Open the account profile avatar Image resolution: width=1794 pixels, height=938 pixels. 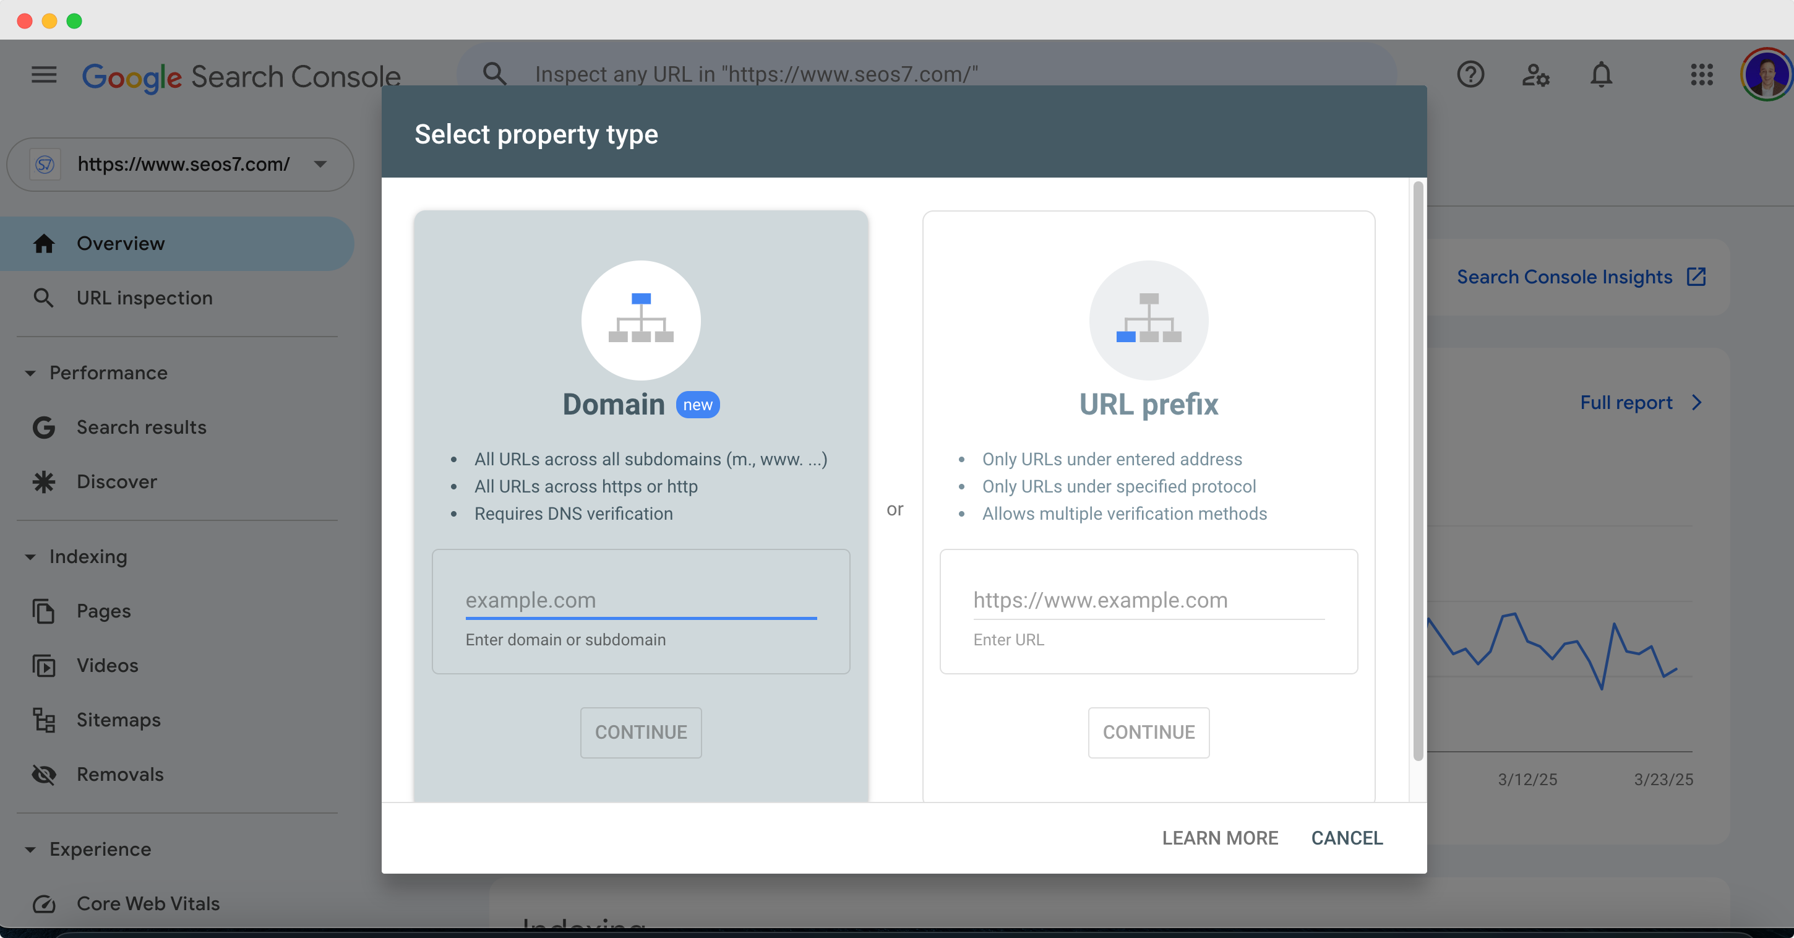coord(1766,74)
